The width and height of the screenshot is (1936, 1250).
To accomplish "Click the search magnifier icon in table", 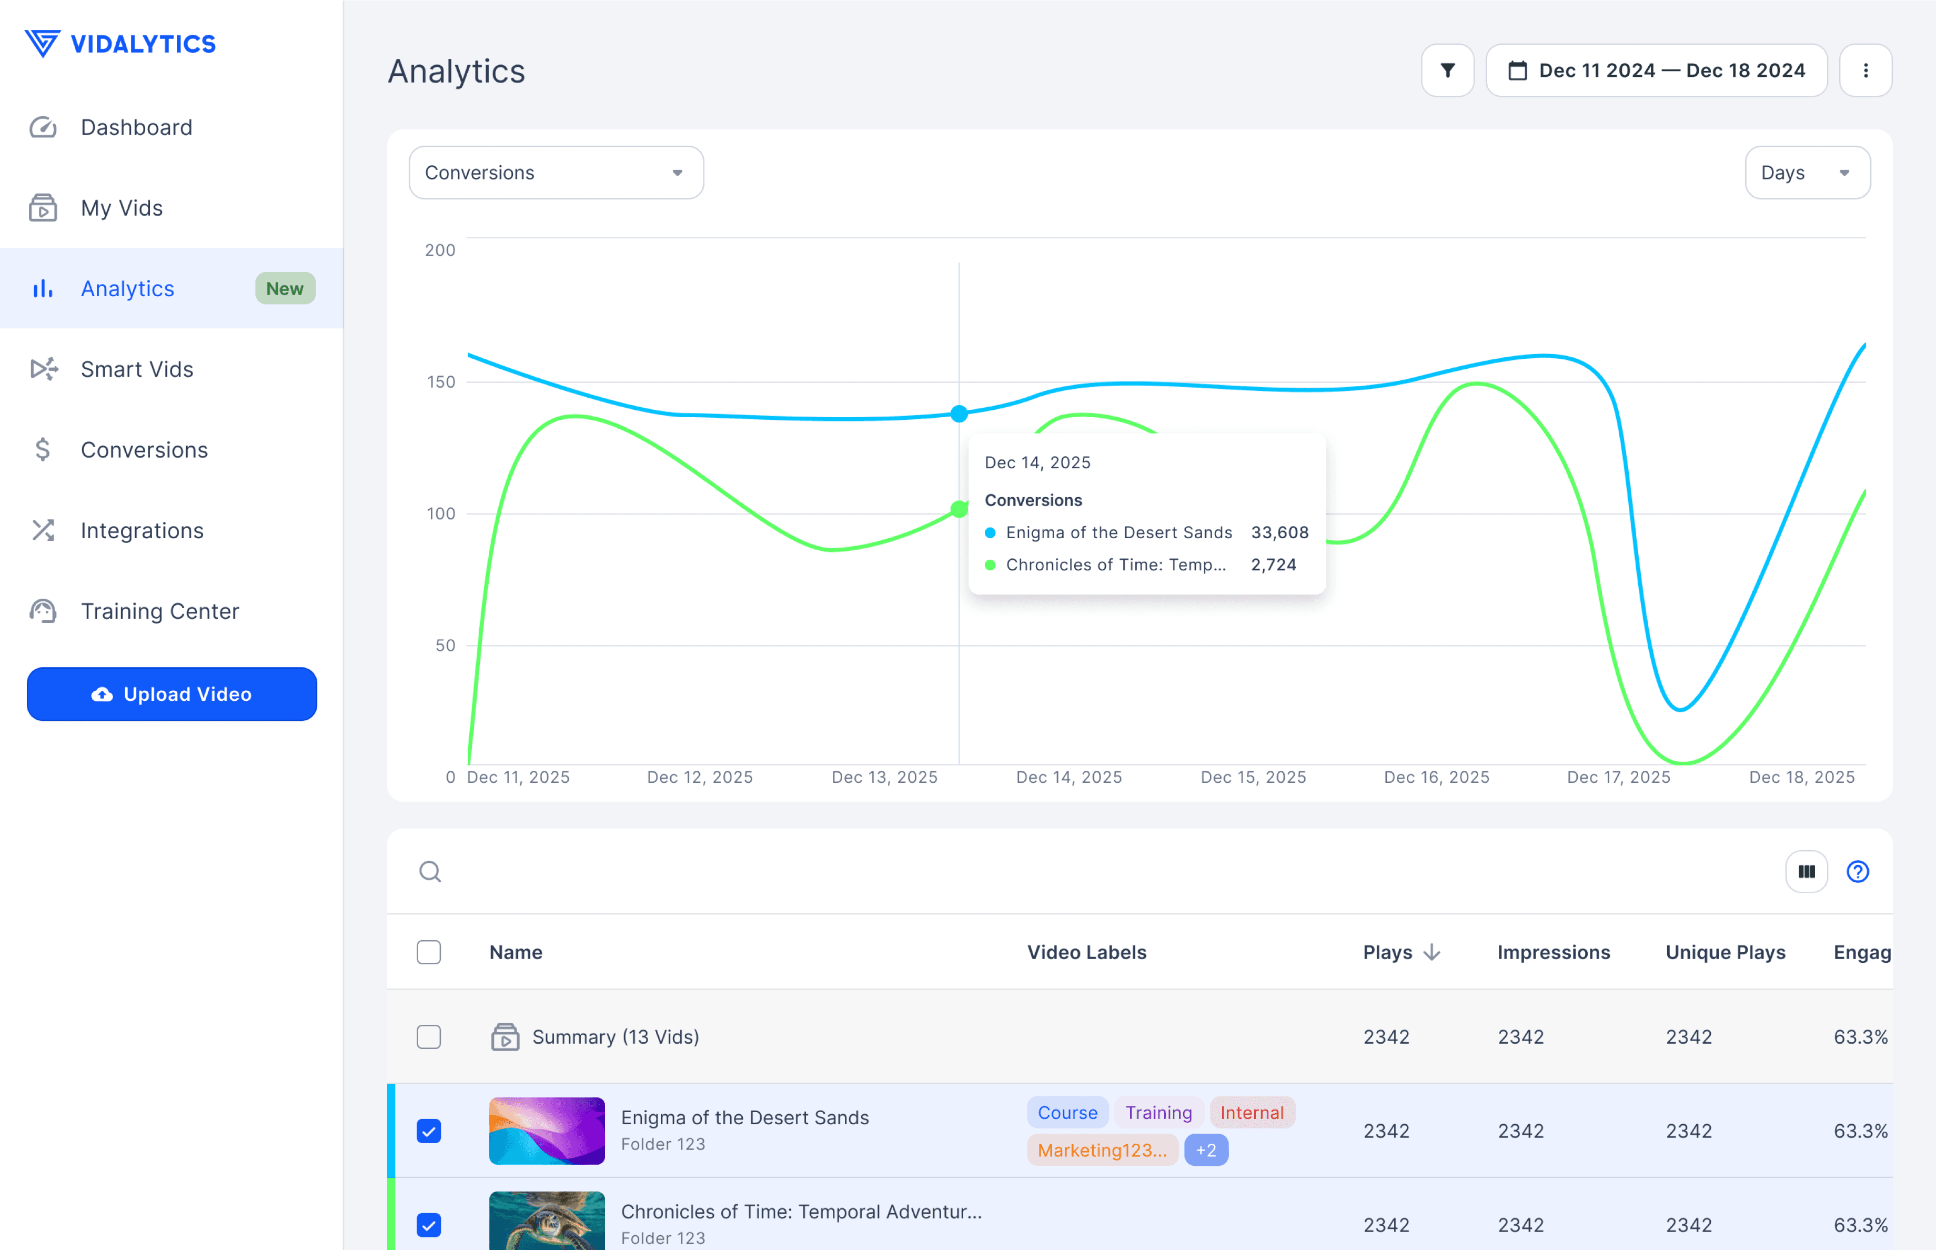I will click(x=430, y=872).
